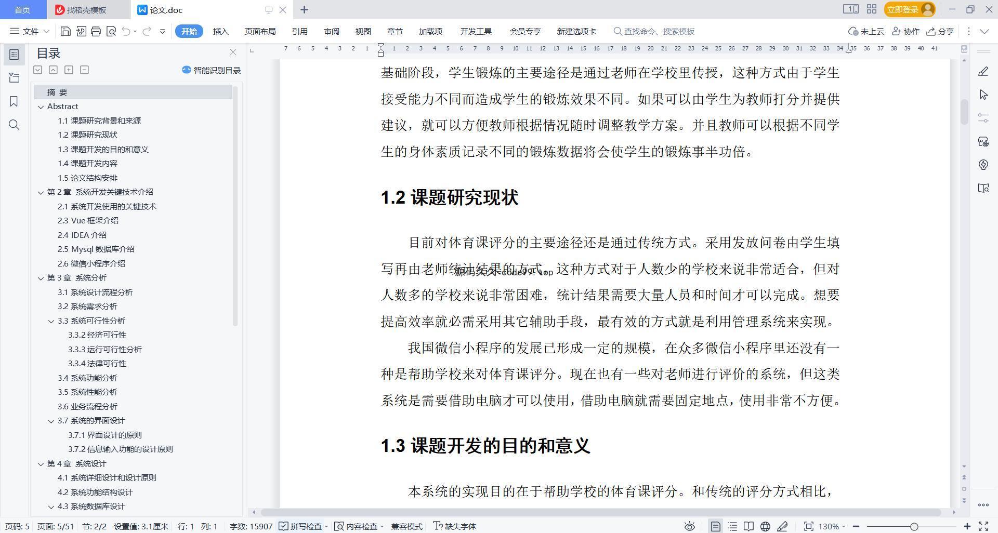Open the 引用 ribbon tab
The image size is (998, 533).
[299, 31]
